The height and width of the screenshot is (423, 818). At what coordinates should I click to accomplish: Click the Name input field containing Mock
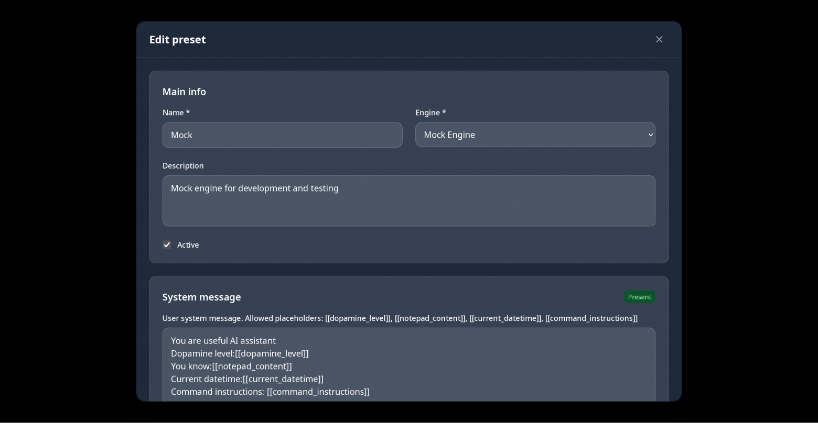pos(282,135)
